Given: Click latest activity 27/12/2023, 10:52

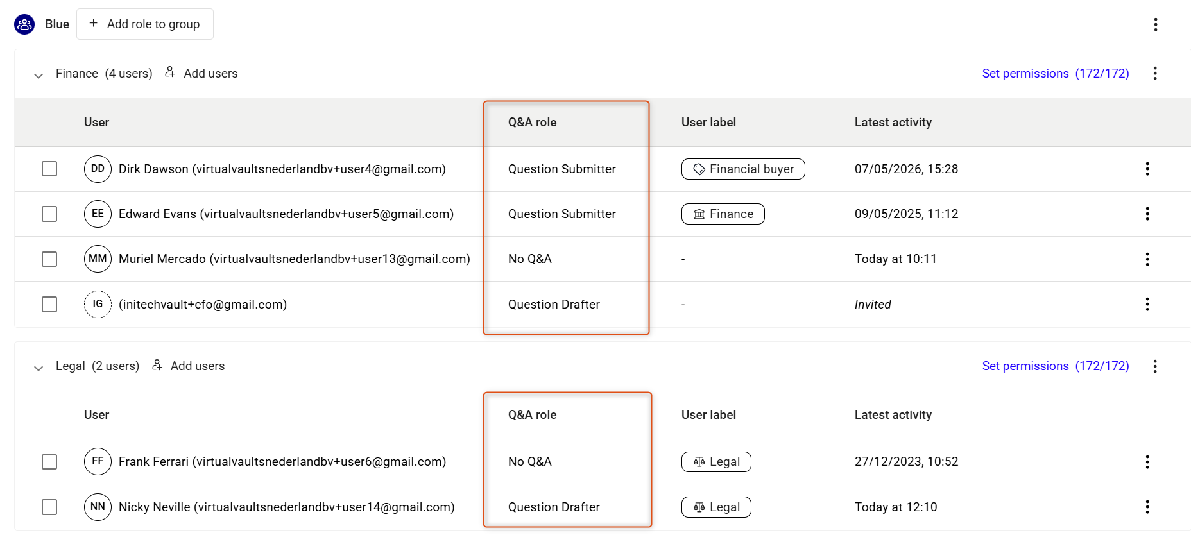Looking at the screenshot, I should click(906, 461).
